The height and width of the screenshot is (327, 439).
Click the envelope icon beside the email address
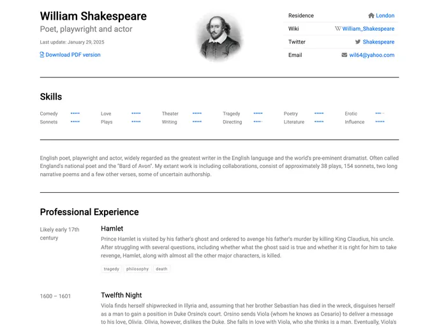point(345,55)
